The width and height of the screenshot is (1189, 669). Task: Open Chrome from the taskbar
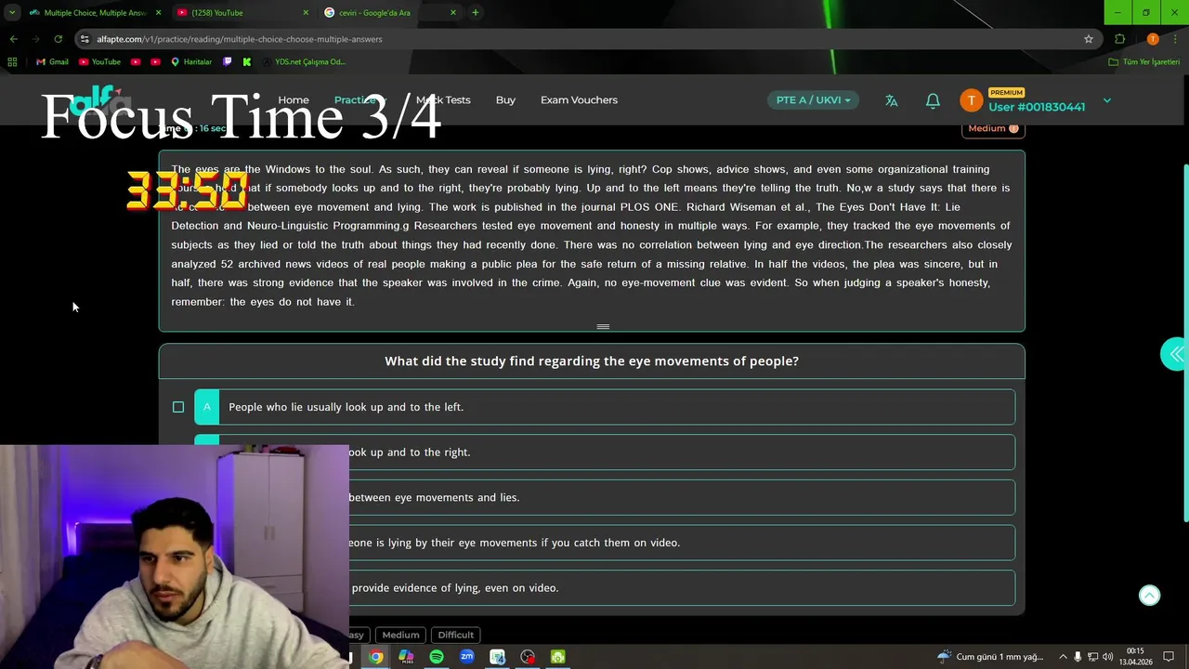tap(375, 657)
